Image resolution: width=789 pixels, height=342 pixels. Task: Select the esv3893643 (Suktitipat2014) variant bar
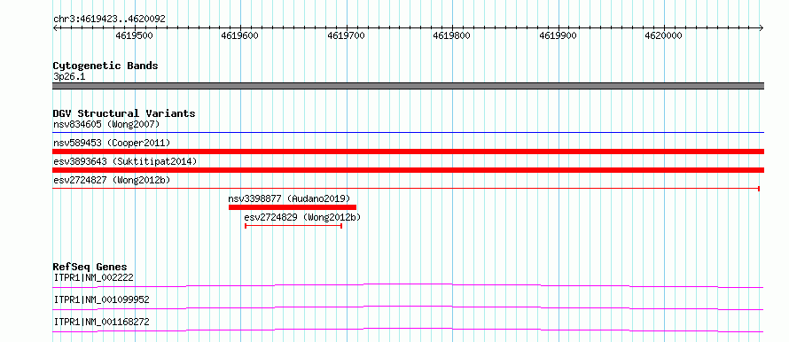408,170
